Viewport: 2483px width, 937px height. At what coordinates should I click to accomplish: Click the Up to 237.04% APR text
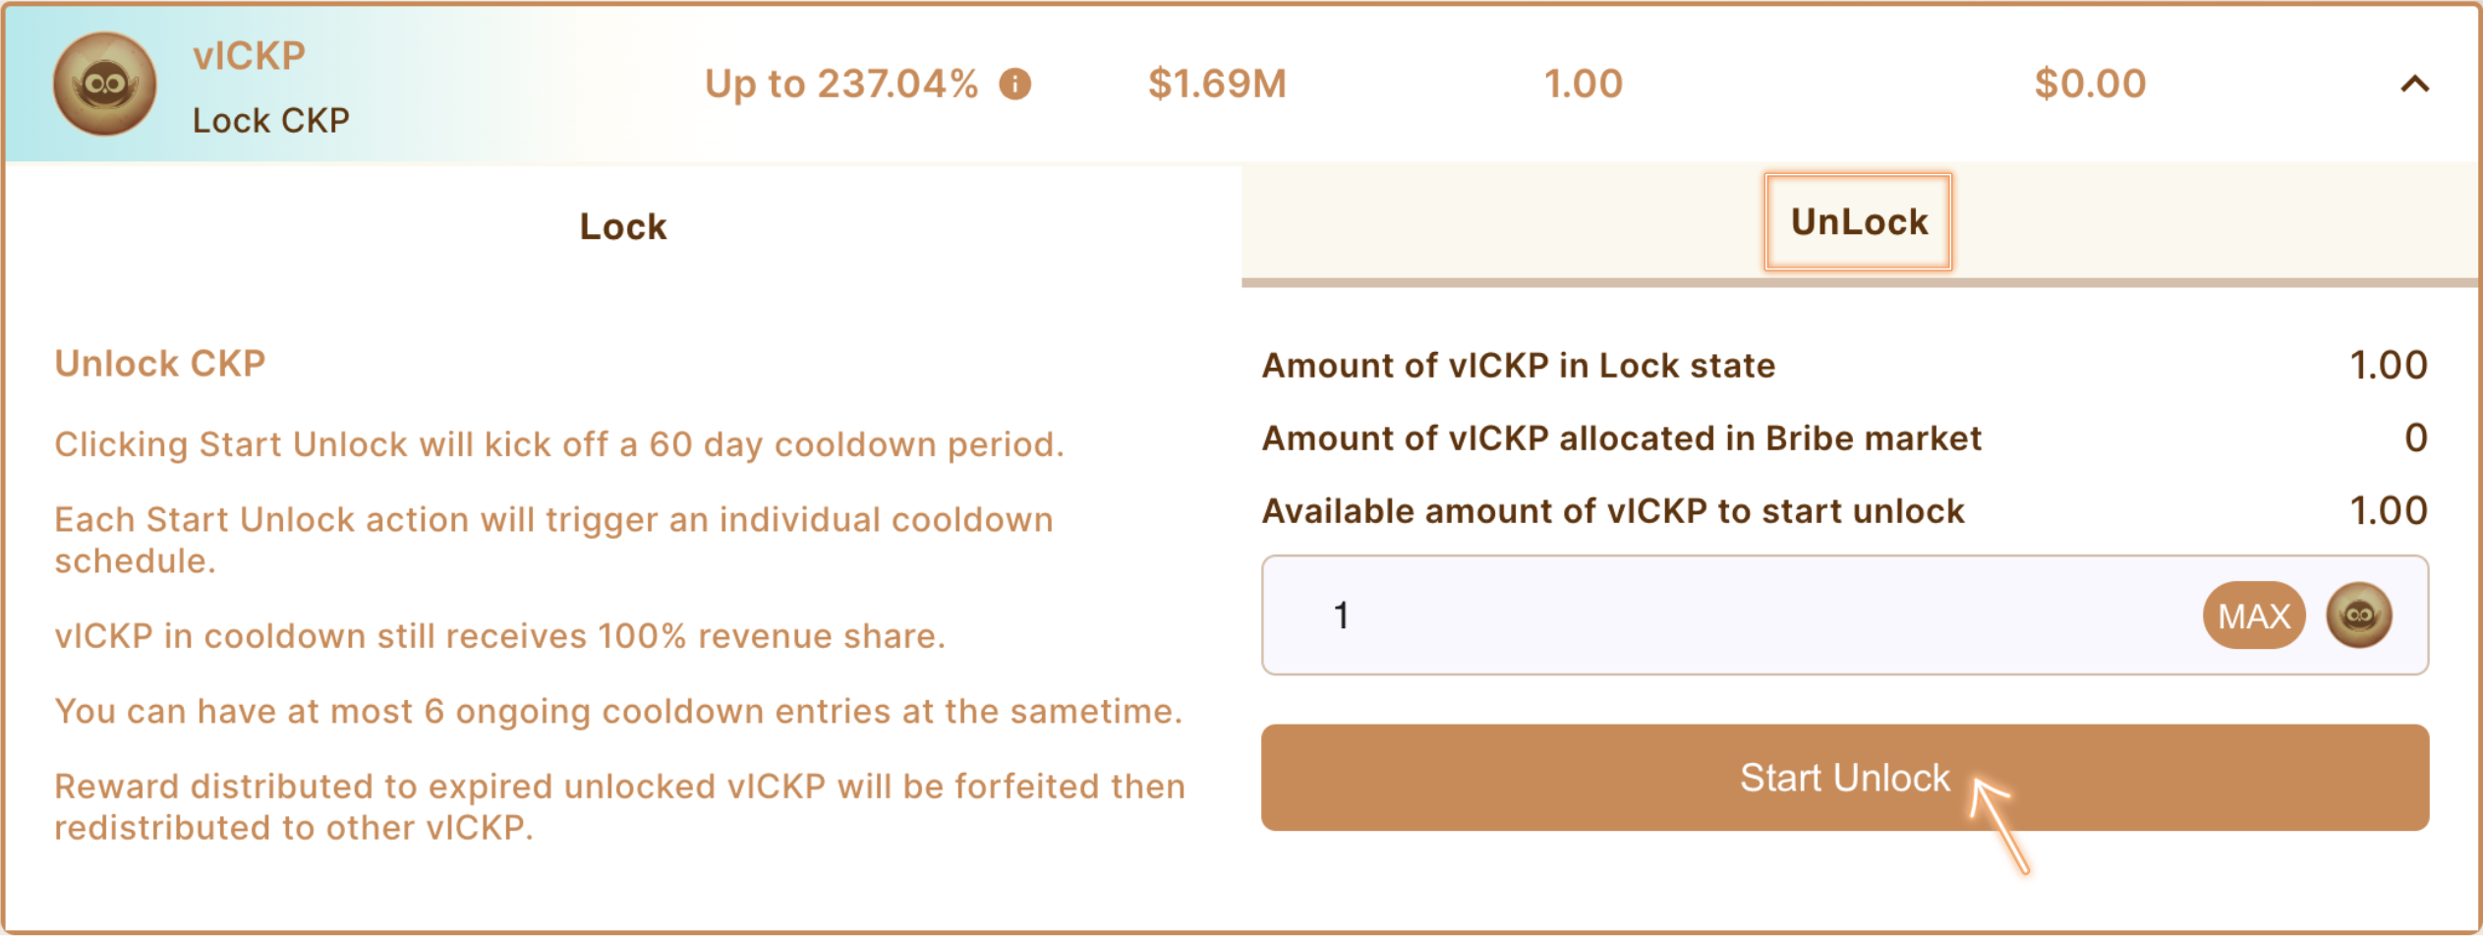pyautogui.click(x=841, y=85)
